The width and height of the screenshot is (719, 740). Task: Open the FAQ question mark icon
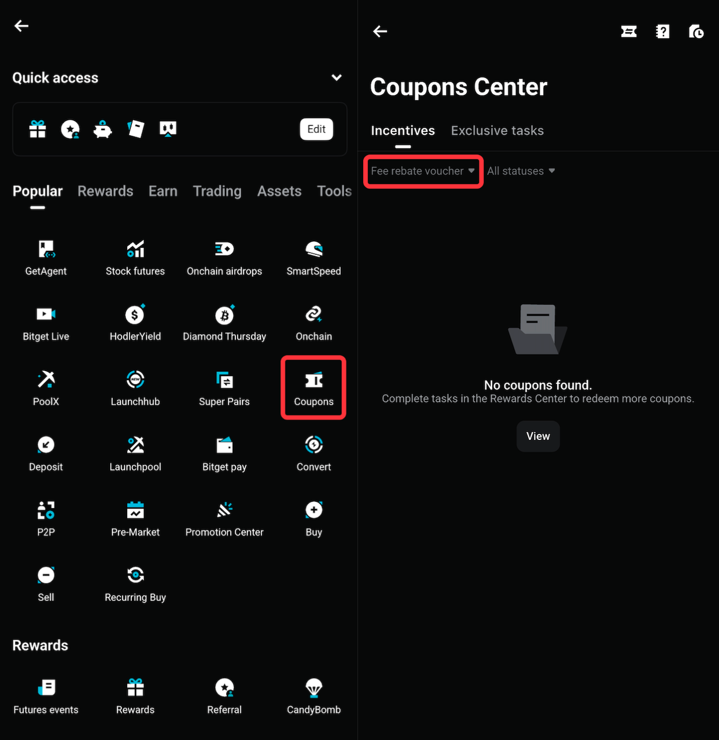point(662,32)
